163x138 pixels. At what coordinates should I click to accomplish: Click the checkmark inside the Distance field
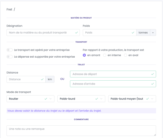(x=42, y=79)
